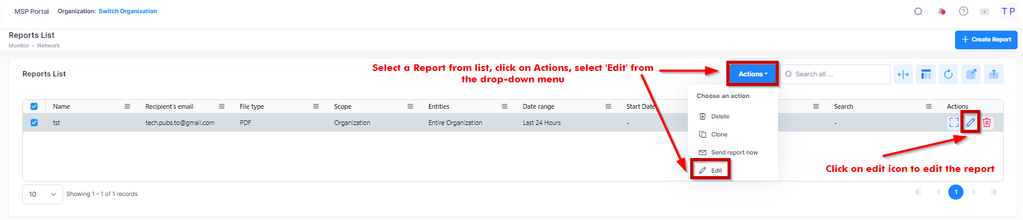
Task: Open the TP user profile avatar
Action: click(1008, 11)
